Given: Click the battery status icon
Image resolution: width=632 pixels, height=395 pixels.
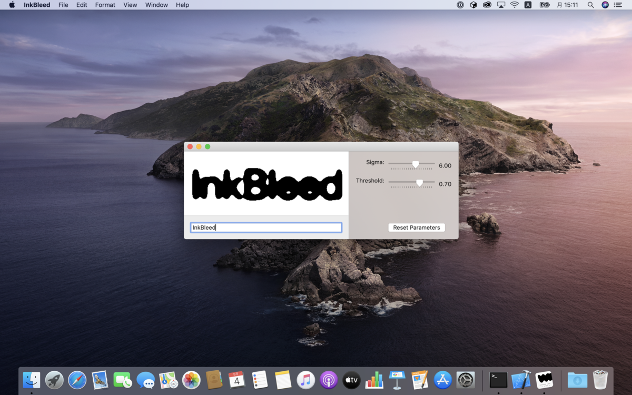Looking at the screenshot, I should [x=545, y=5].
